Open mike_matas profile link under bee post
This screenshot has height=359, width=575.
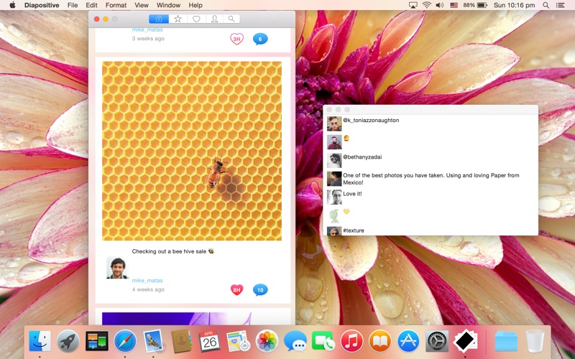click(147, 280)
